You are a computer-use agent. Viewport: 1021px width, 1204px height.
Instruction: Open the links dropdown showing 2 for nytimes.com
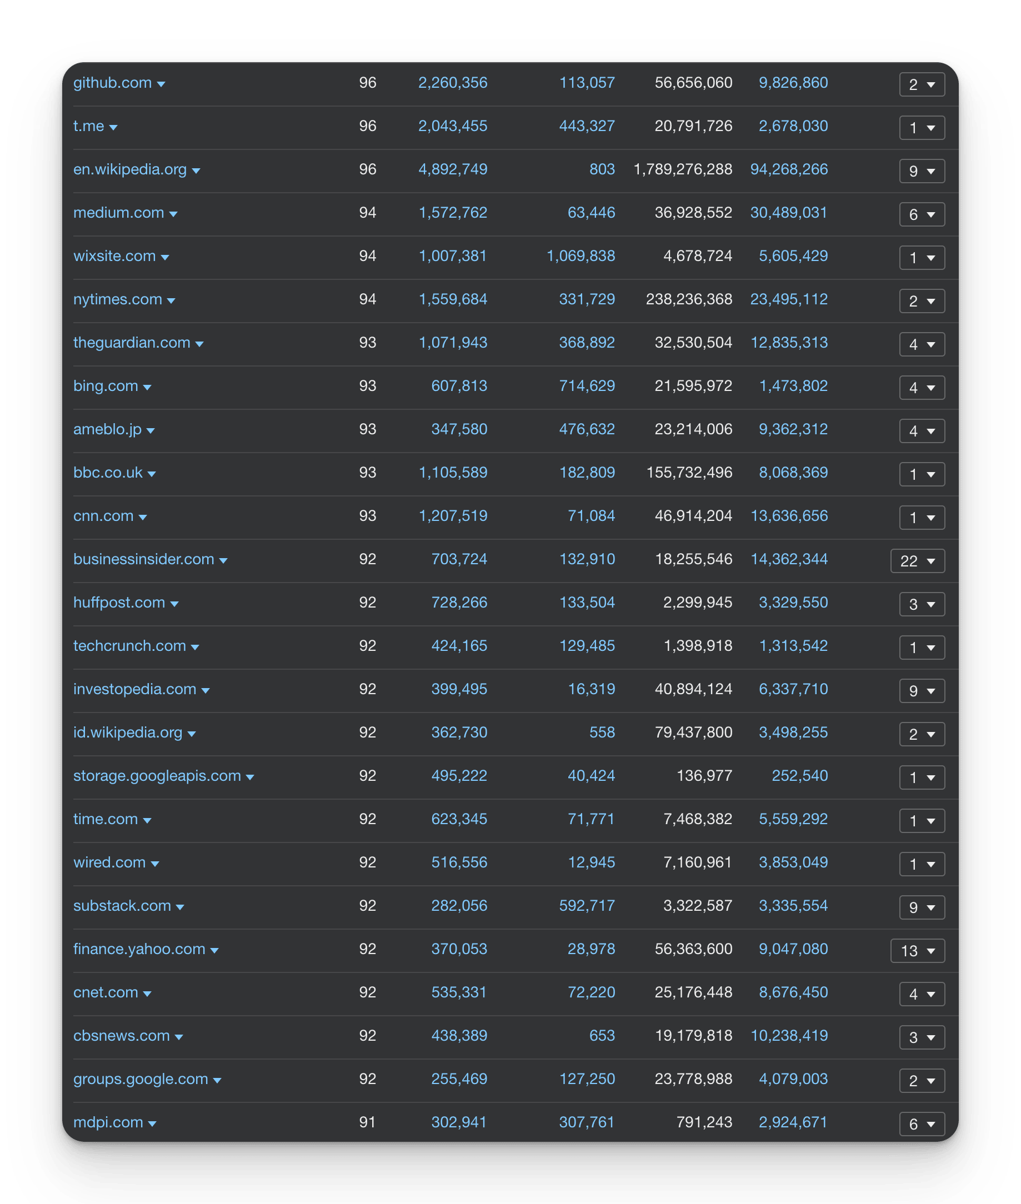click(x=922, y=301)
